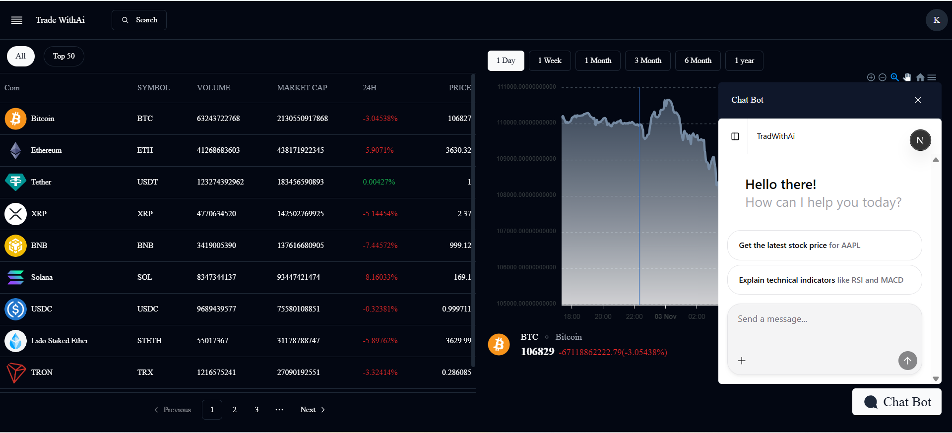This screenshot has height=433, width=952.
Task: Reset chart zoom with home icon
Action: 920,77
